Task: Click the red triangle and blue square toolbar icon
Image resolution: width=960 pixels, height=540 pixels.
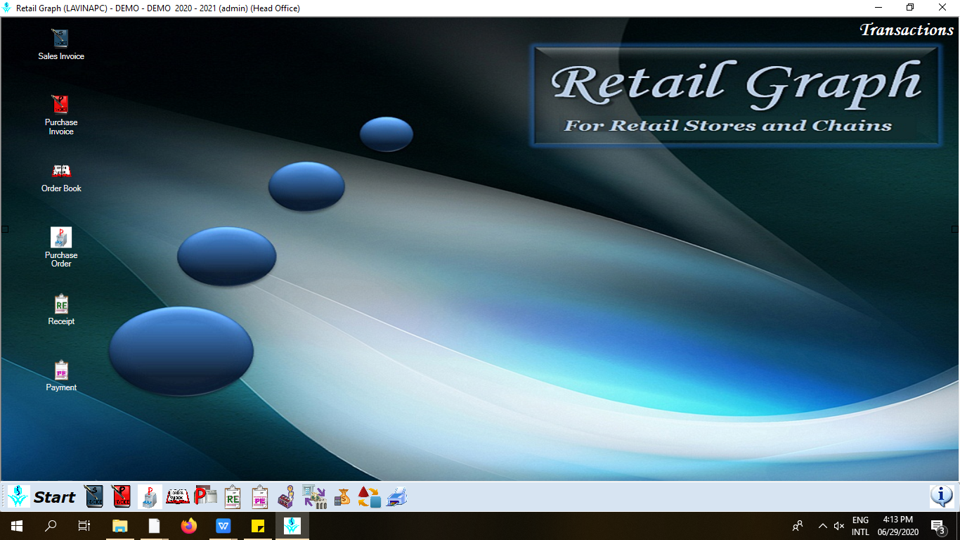Action: click(369, 496)
